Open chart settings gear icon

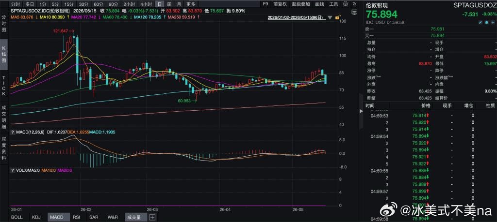point(347,4)
